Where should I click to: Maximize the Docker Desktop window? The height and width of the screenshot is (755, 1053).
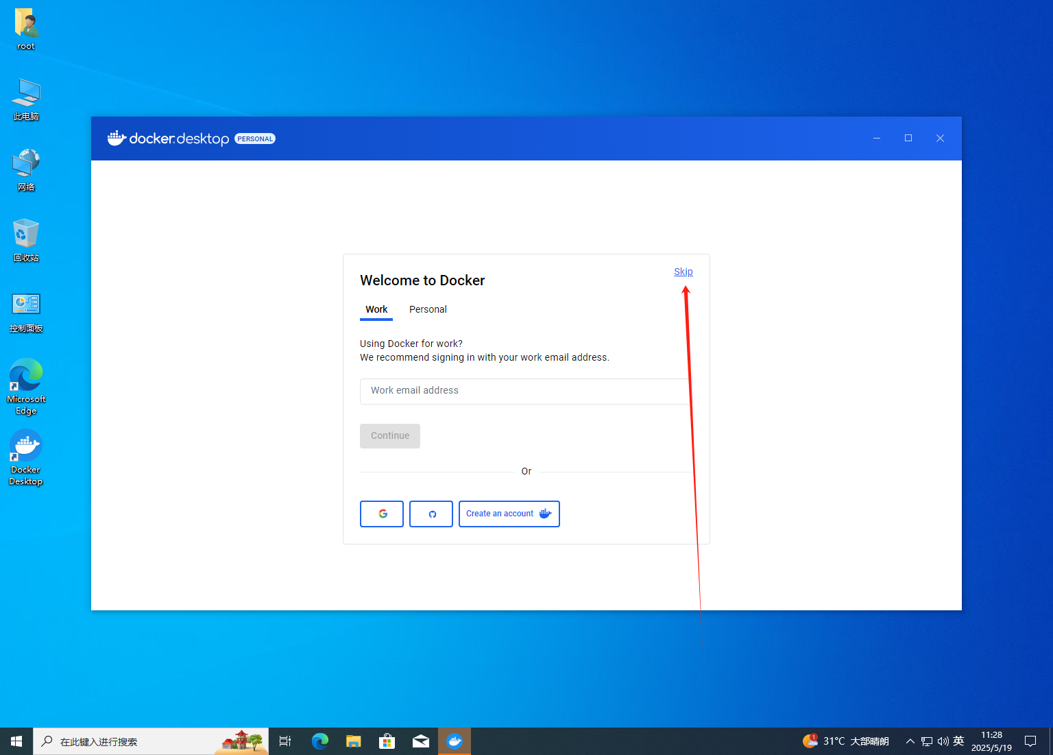tap(908, 139)
